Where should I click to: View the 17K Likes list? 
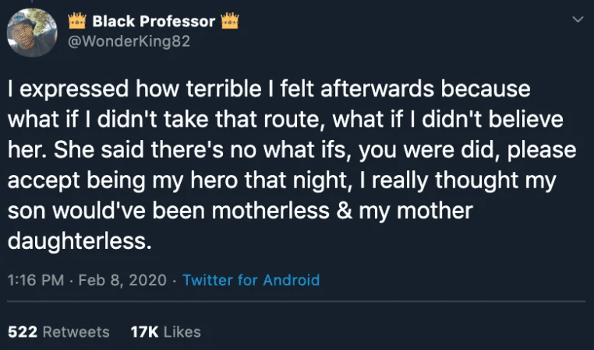(x=165, y=332)
